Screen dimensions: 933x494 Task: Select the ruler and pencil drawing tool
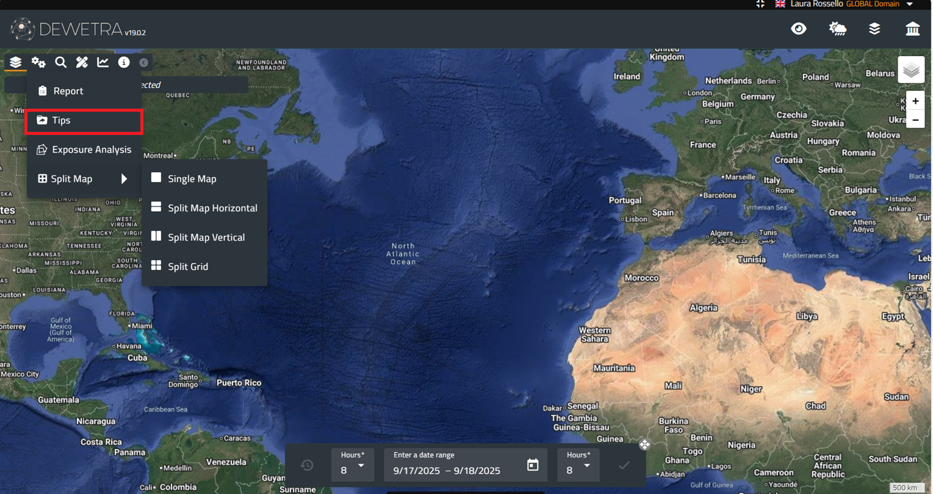click(82, 62)
